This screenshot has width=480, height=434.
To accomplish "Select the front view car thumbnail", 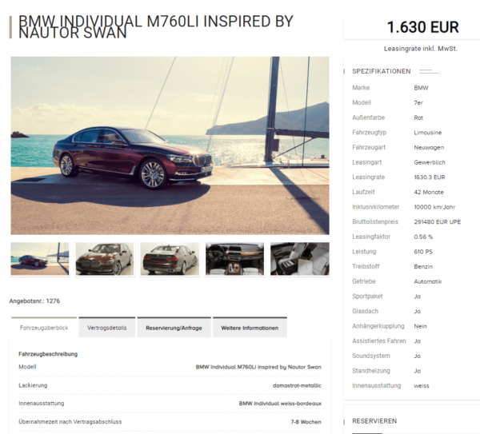I will pyautogui.click(x=105, y=259).
